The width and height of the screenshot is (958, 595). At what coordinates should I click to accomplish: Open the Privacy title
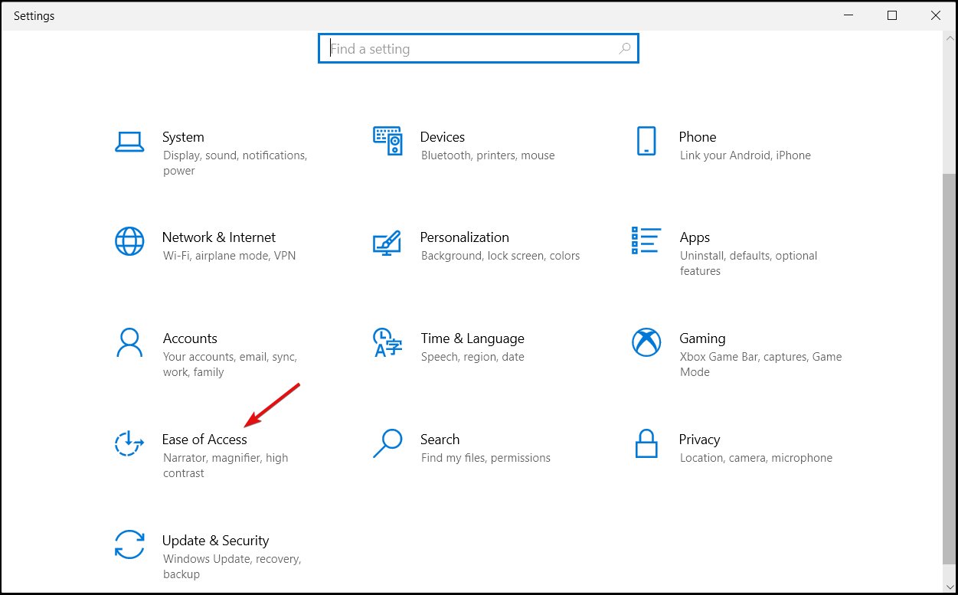point(699,440)
